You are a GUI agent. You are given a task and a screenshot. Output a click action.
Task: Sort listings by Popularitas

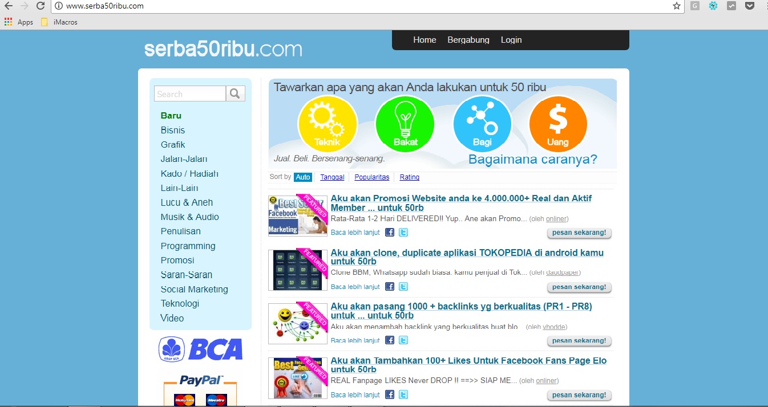coord(371,177)
